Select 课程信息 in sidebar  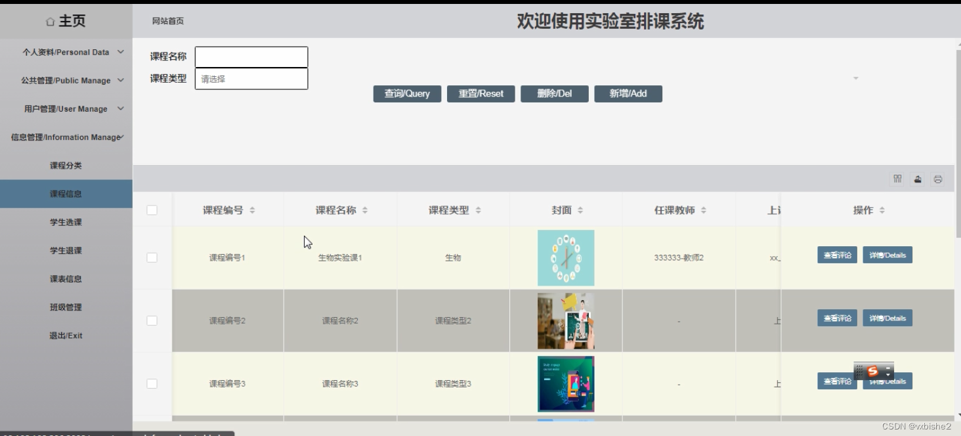(x=66, y=194)
